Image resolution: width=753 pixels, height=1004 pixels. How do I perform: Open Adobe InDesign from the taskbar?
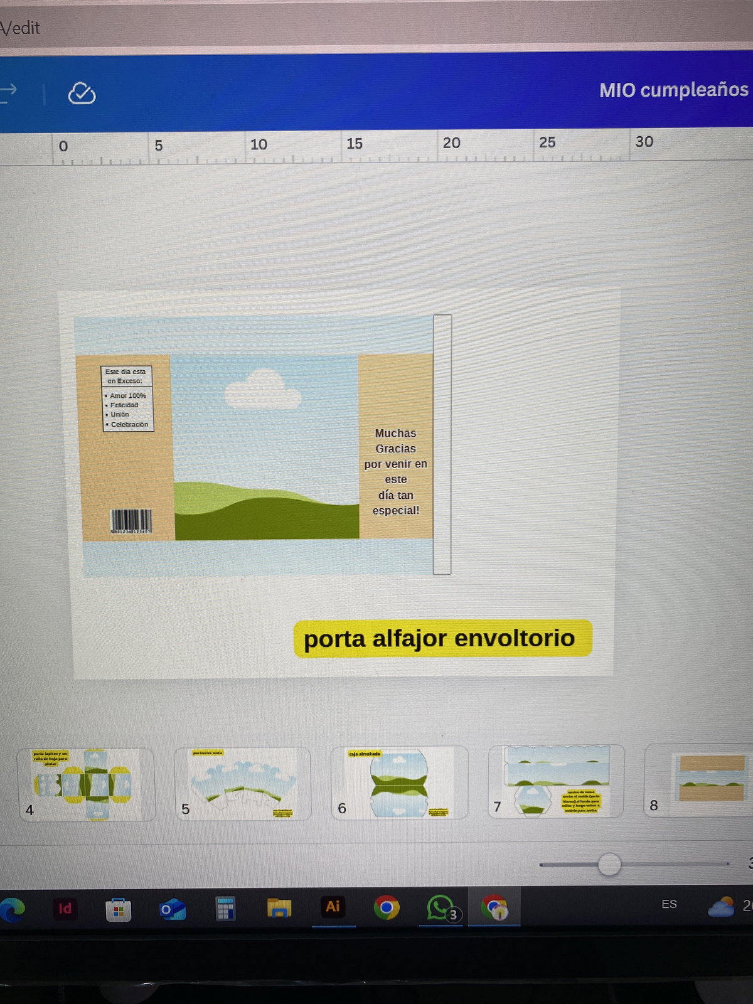click(x=65, y=909)
